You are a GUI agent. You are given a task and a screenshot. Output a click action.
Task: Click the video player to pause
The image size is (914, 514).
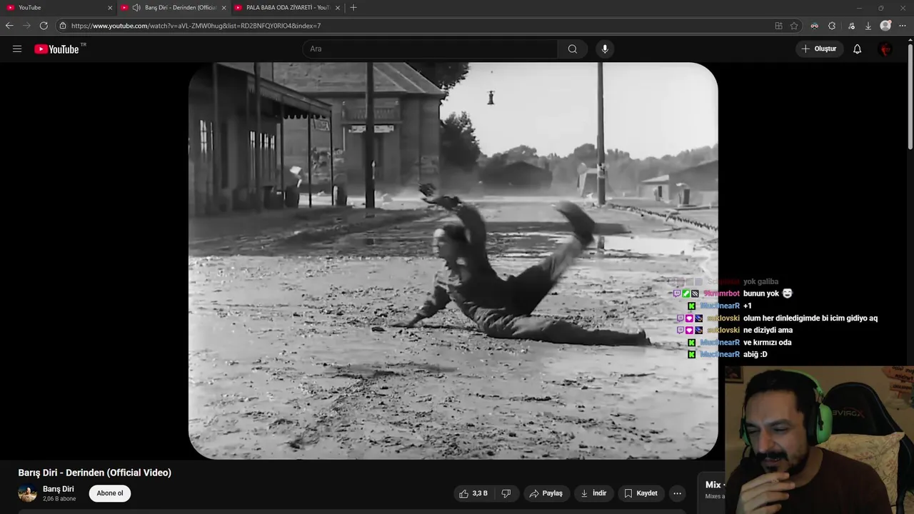coord(453,261)
